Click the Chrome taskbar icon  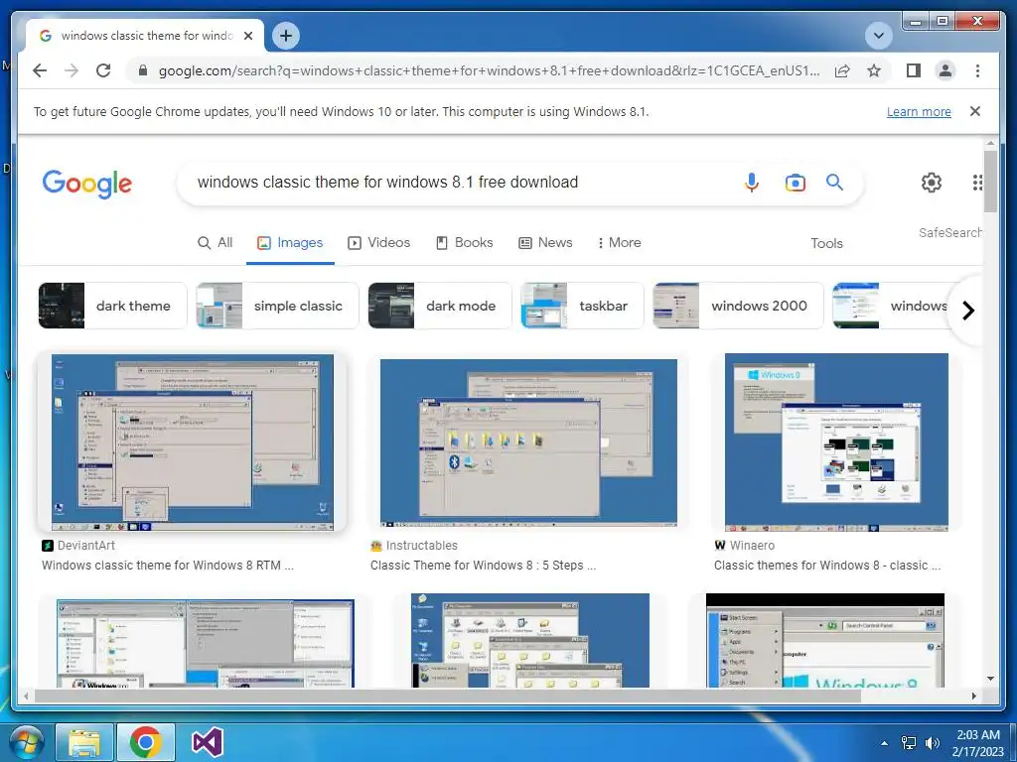pos(146,742)
